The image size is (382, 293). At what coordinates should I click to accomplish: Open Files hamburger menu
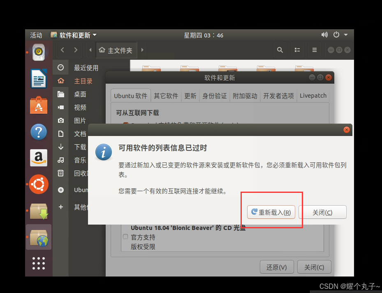coord(315,50)
